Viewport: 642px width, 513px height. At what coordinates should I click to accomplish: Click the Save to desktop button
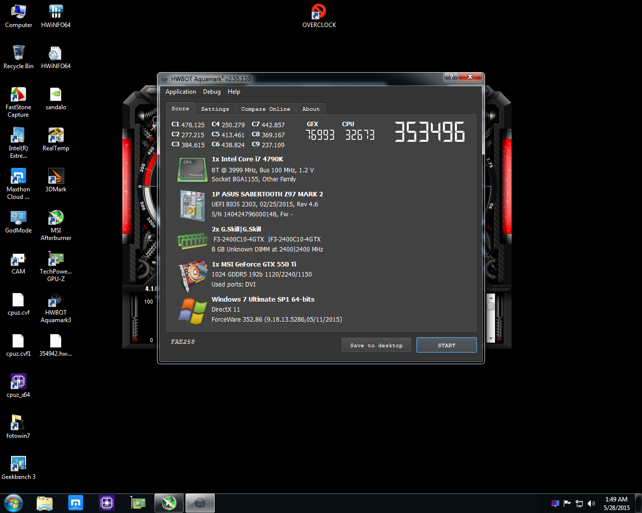point(376,345)
